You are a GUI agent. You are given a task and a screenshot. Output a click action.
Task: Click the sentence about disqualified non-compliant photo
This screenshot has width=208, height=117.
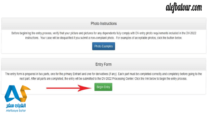77,38
